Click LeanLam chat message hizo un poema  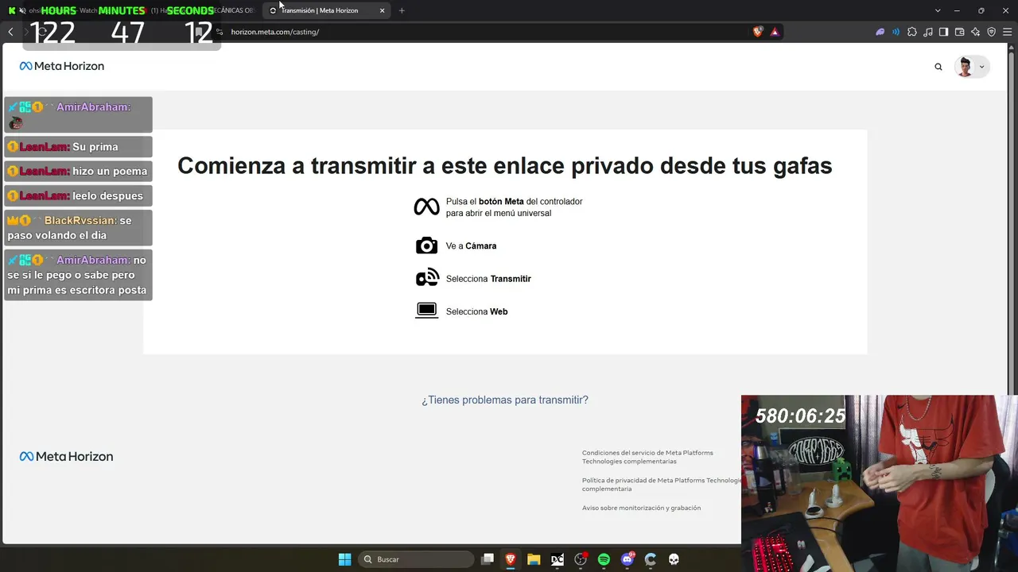pyautogui.click(x=78, y=171)
